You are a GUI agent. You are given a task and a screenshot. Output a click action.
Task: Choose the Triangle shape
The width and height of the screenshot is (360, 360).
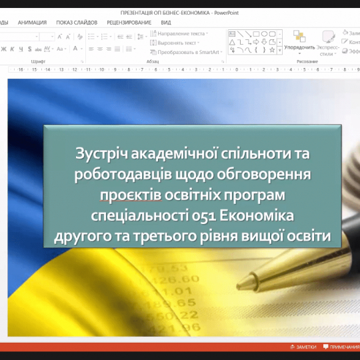point(232,42)
